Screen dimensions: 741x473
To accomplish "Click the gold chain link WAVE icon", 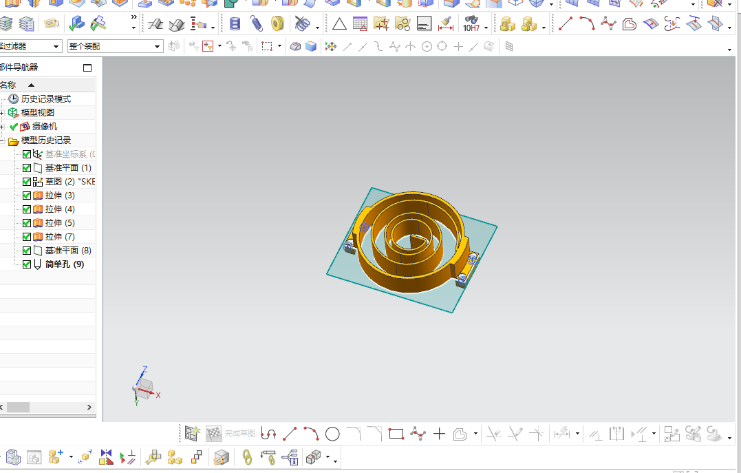I will click(x=247, y=457).
